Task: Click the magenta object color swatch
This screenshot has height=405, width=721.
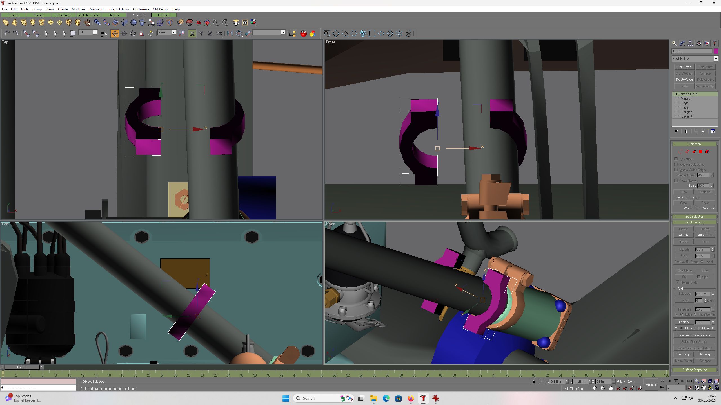Action: click(716, 51)
